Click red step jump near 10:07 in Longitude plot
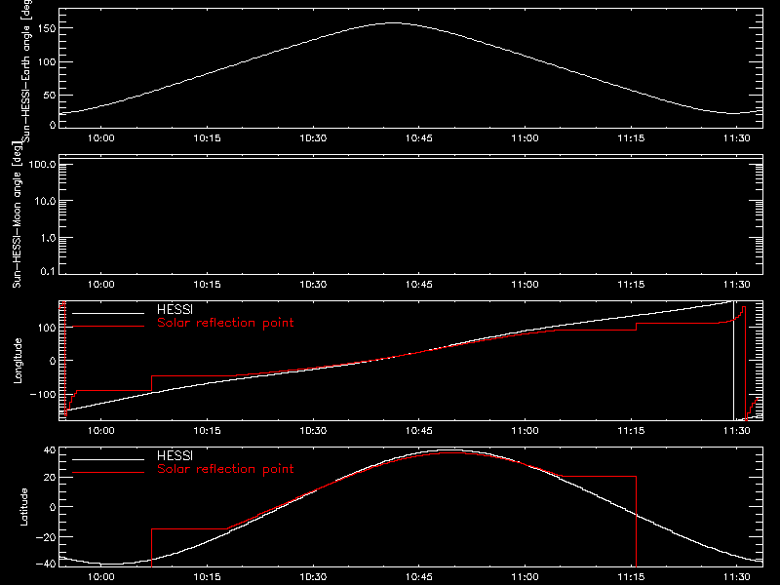The height and width of the screenshot is (585, 780). click(152, 383)
